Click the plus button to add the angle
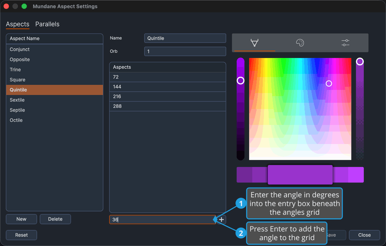The height and width of the screenshot is (246, 386). pos(221,220)
